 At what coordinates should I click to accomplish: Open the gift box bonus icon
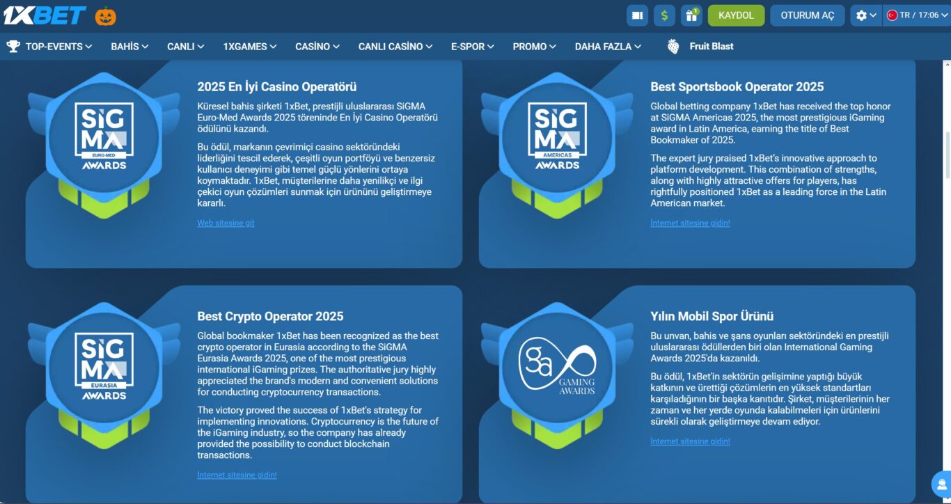pyautogui.click(x=691, y=15)
